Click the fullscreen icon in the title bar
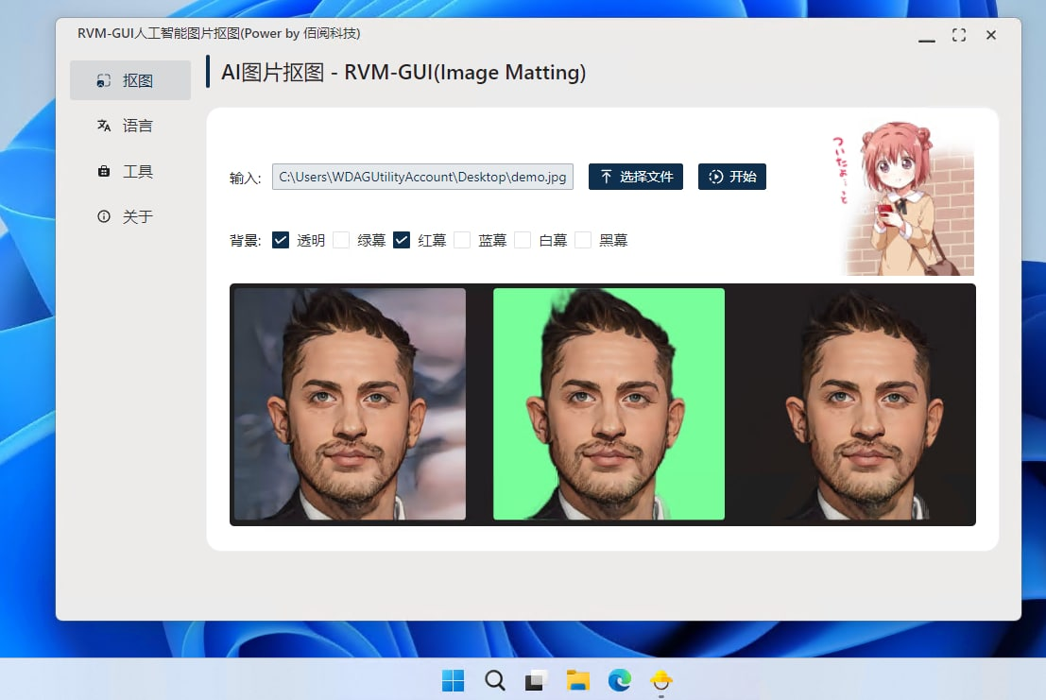The height and width of the screenshot is (700, 1046). point(958,34)
